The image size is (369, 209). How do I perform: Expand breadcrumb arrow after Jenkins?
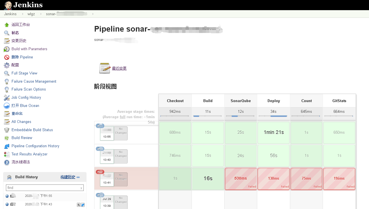pos(22,14)
